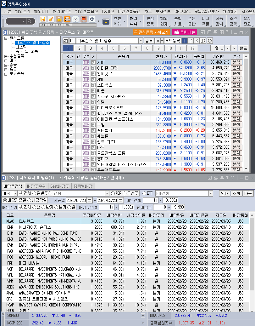Switch to 종목별배당 tab
255x326 pixels.
click(83, 186)
